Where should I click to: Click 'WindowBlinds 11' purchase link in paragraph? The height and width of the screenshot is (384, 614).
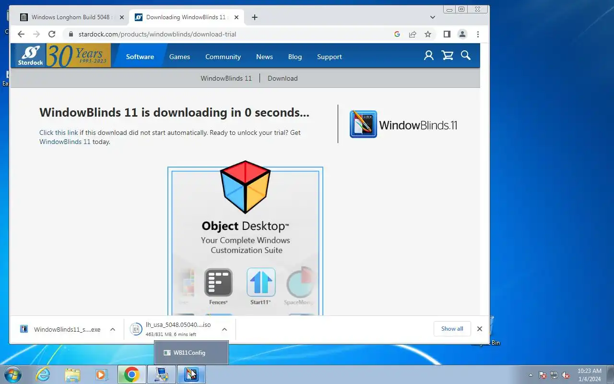click(65, 142)
